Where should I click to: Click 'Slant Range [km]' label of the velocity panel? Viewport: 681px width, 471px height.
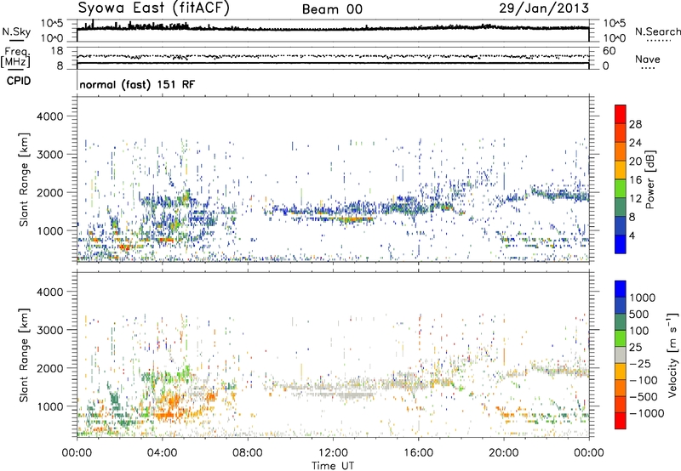24,355
